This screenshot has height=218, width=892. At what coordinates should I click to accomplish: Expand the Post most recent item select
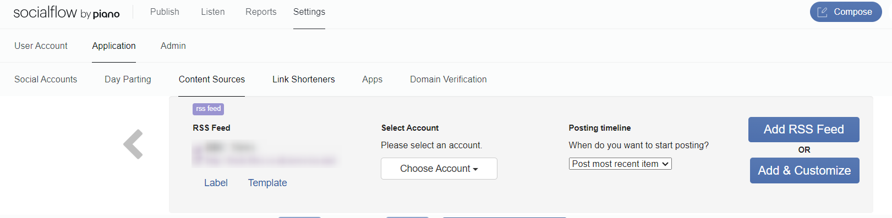[x=620, y=164]
